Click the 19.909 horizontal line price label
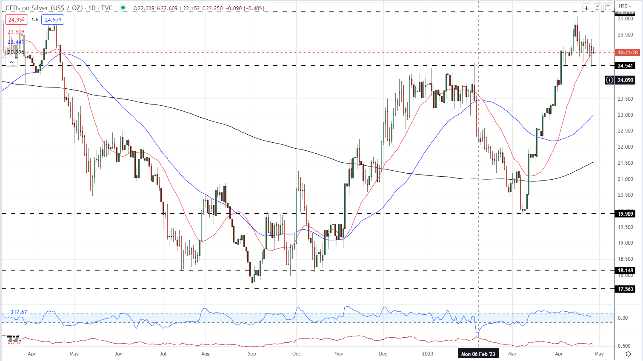This screenshot has height=361, width=643. click(x=626, y=214)
